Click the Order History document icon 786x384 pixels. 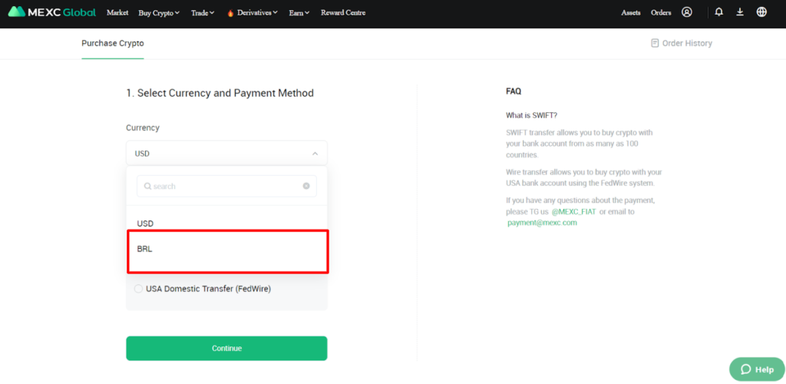coord(655,43)
